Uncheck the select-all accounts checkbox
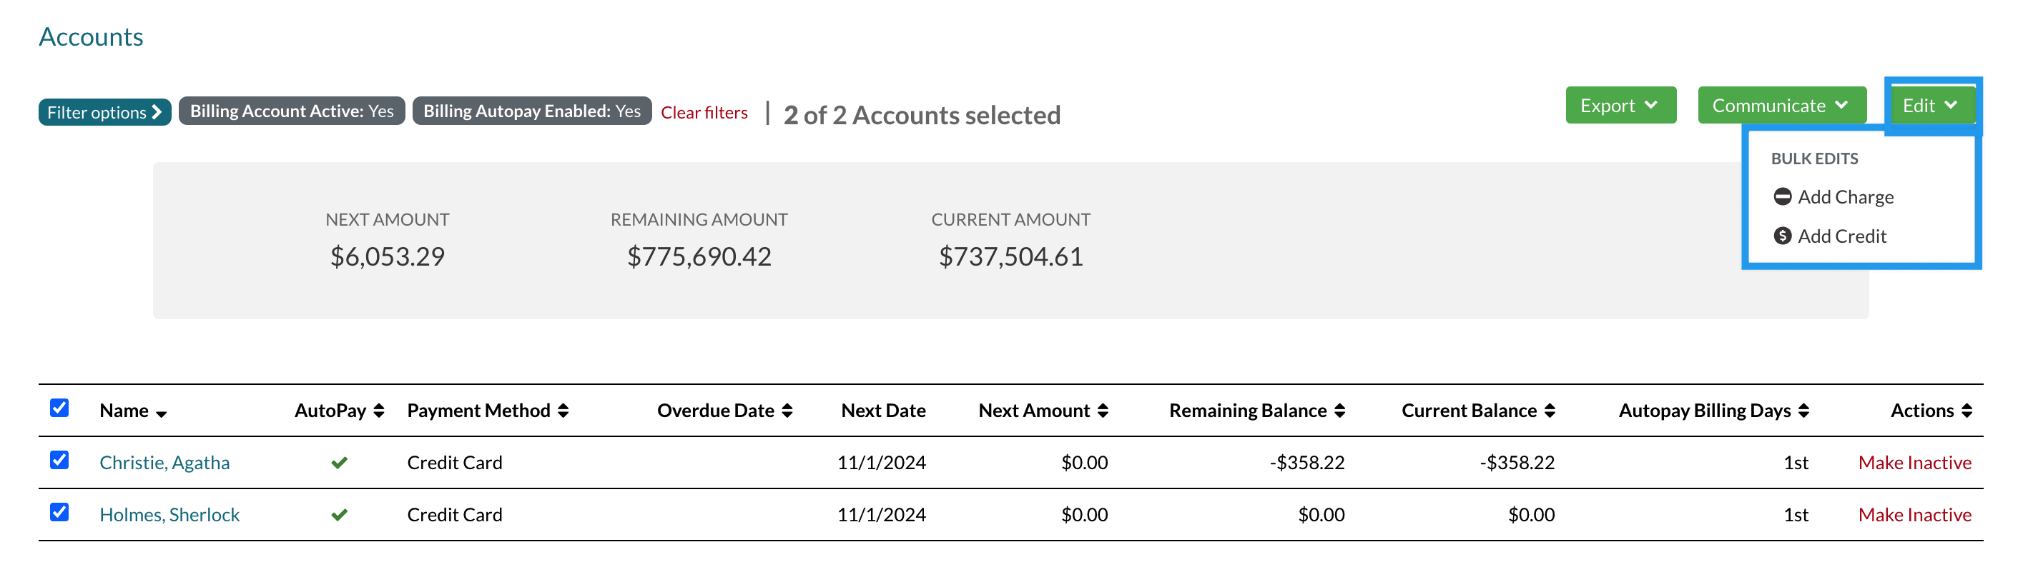Image resolution: width=2028 pixels, height=567 pixels. (x=59, y=407)
